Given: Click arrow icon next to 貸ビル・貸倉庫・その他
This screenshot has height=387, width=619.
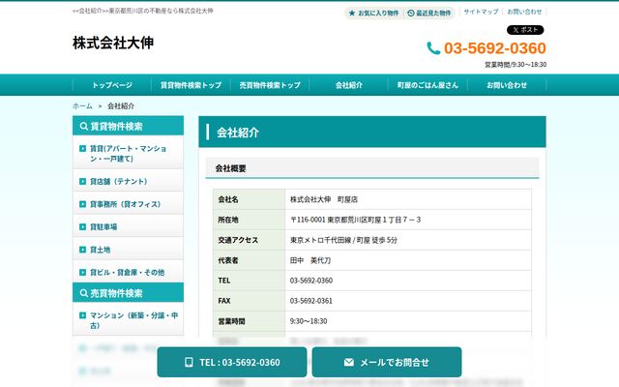Looking at the screenshot, I should (x=82, y=272).
